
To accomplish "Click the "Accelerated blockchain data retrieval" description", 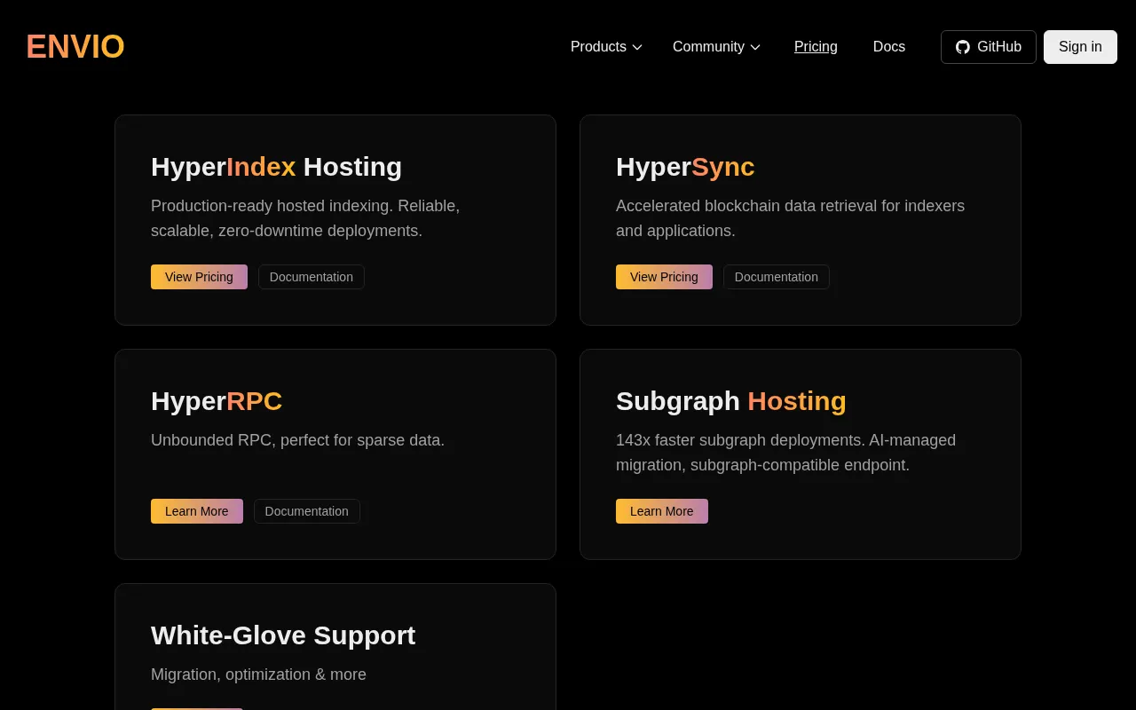I will tap(790, 218).
